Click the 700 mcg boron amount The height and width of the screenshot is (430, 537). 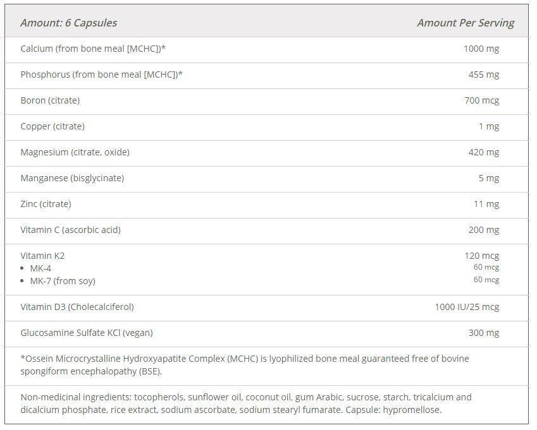[481, 100]
